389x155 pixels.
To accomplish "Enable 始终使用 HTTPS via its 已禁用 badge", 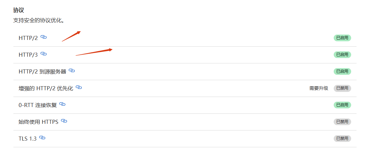I will [342, 122].
